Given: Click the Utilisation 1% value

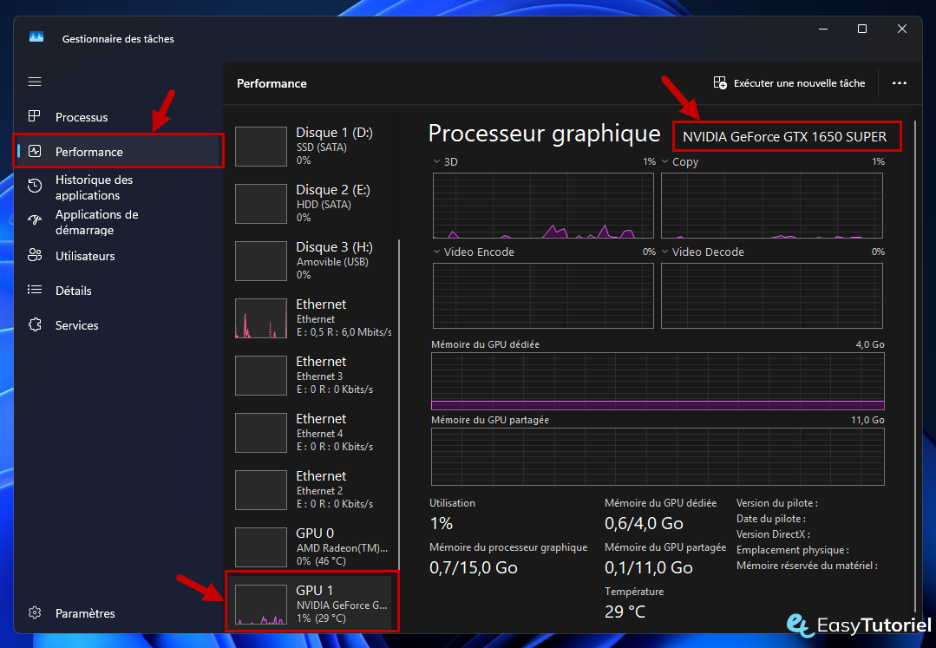Looking at the screenshot, I should point(442,523).
